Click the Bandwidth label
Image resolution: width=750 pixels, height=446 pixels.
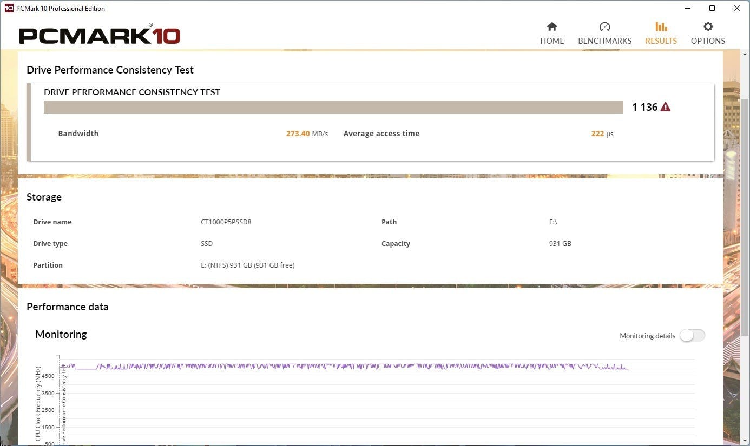tap(78, 134)
